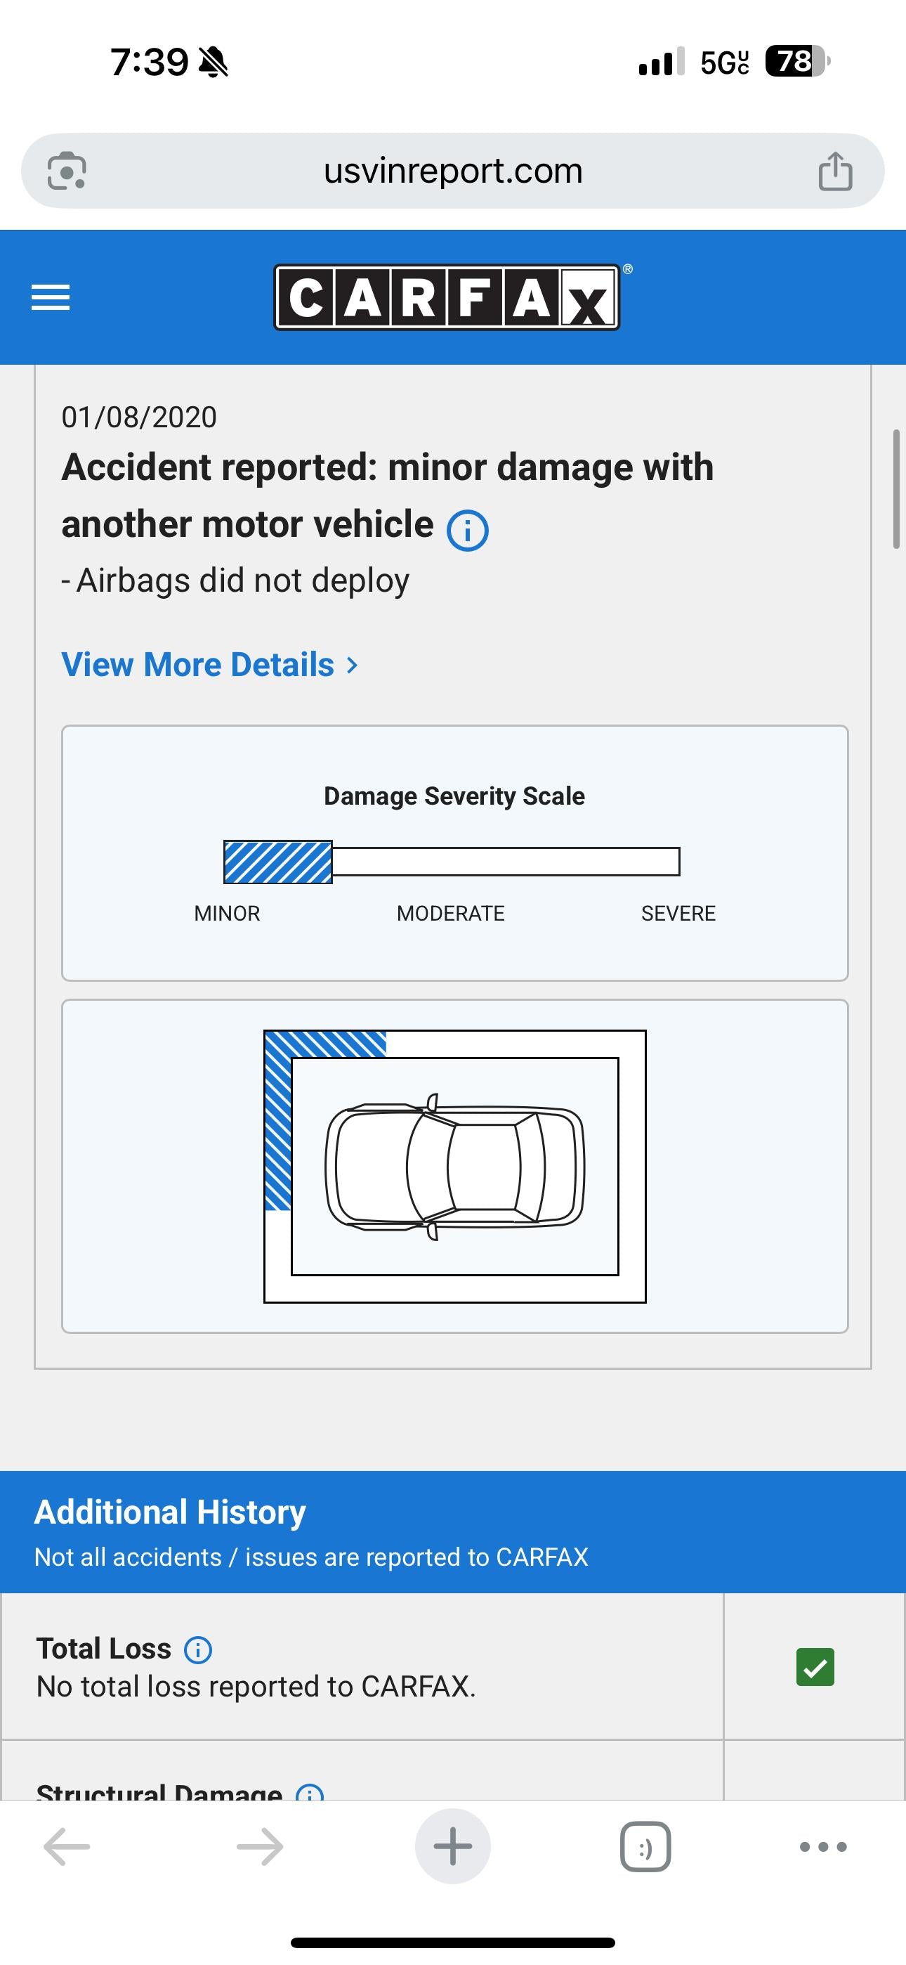
Task: Tap the chevron next to View More Details
Action: 352,665
